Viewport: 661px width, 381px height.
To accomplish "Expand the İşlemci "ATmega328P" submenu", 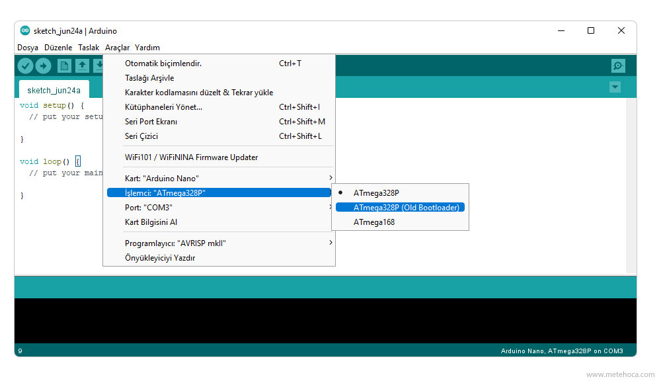I will (x=219, y=193).
